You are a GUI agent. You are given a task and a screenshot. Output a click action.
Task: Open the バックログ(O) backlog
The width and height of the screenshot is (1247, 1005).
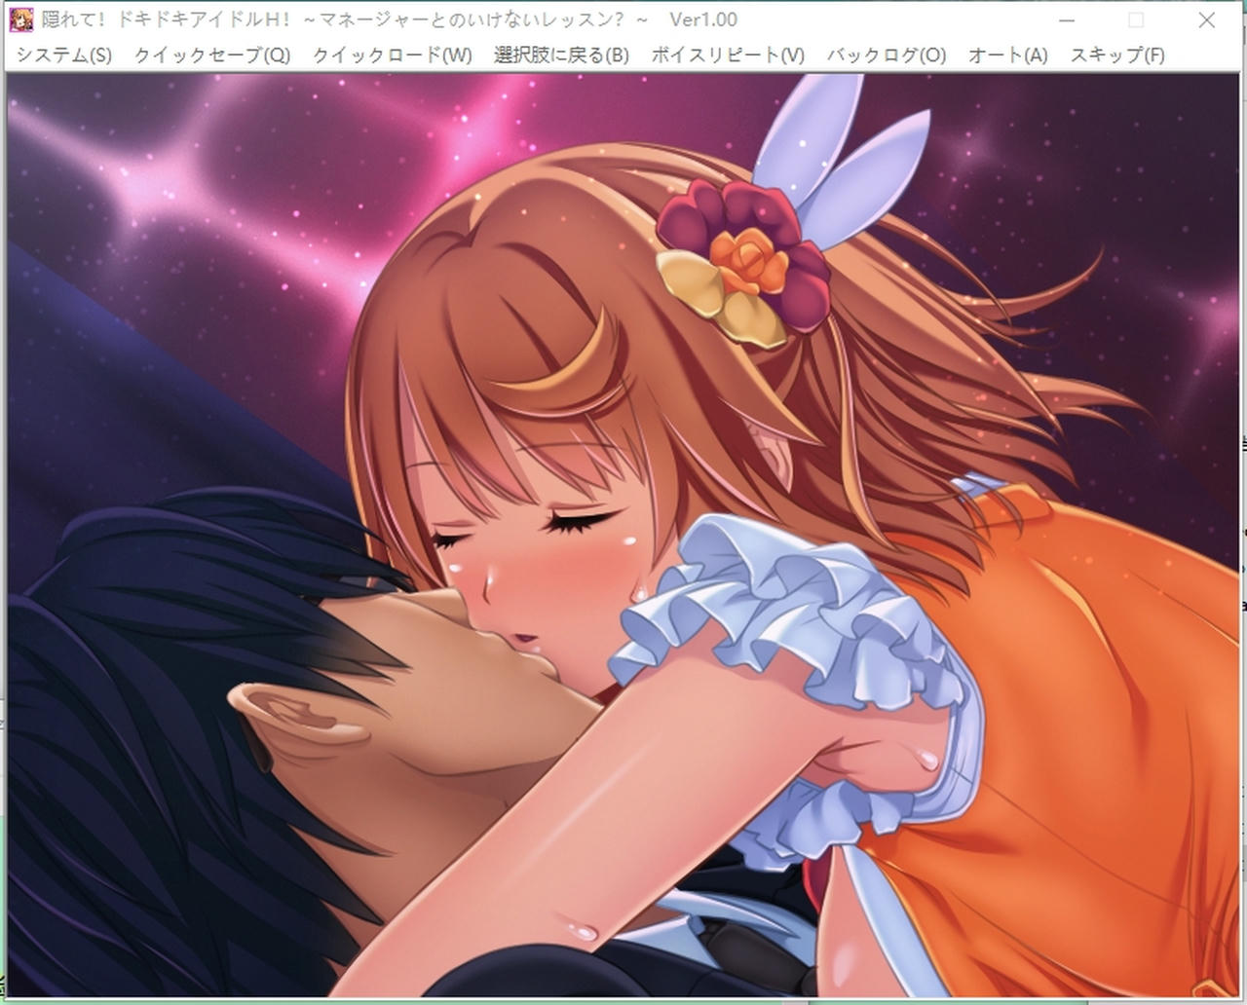886,55
